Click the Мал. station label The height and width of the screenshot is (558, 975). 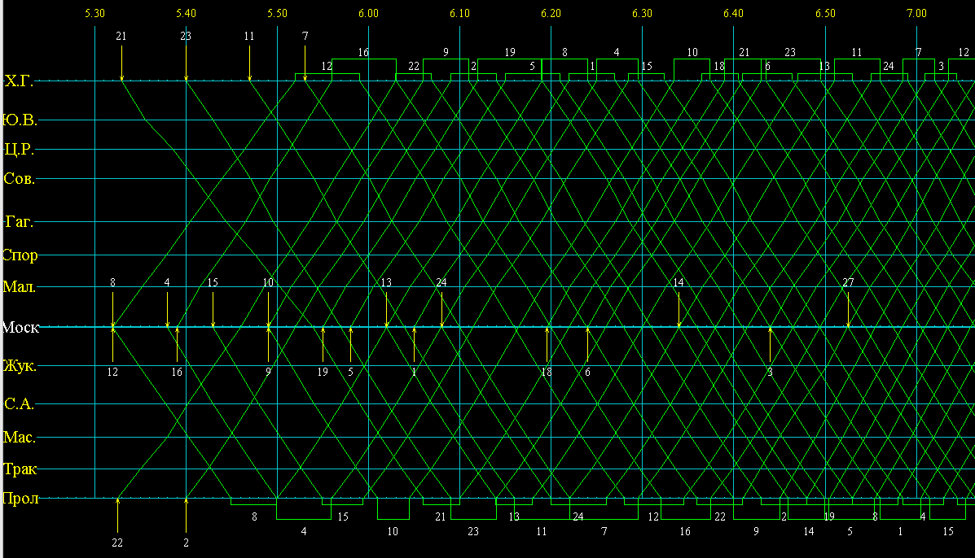(x=20, y=287)
